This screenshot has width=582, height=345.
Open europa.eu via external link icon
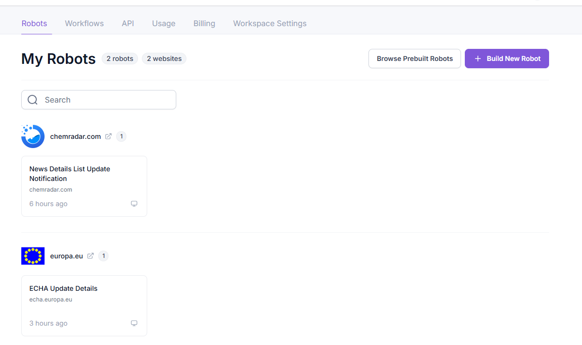click(x=91, y=256)
